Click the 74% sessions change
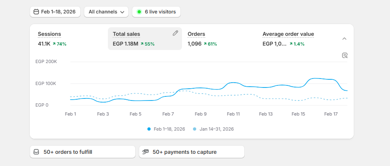This screenshot has width=390, height=166. (61, 44)
